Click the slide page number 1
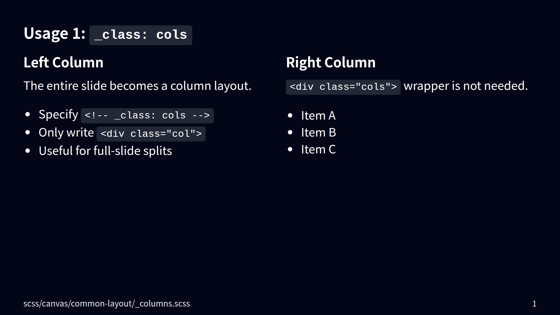 [534, 304]
